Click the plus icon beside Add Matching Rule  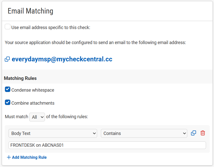(x=9, y=157)
